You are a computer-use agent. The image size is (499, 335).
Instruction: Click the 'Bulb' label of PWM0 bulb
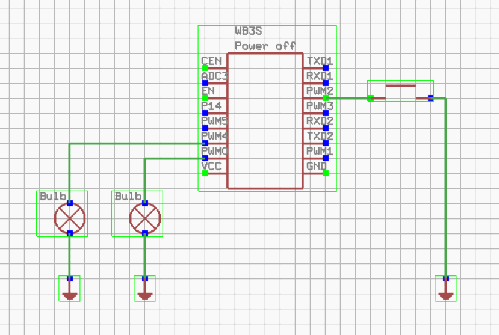[x=128, y=197]
